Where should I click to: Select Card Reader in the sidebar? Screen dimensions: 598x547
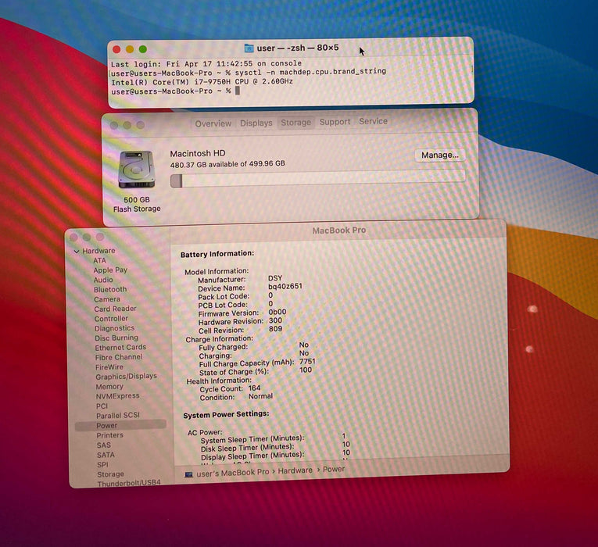[115, 309]
